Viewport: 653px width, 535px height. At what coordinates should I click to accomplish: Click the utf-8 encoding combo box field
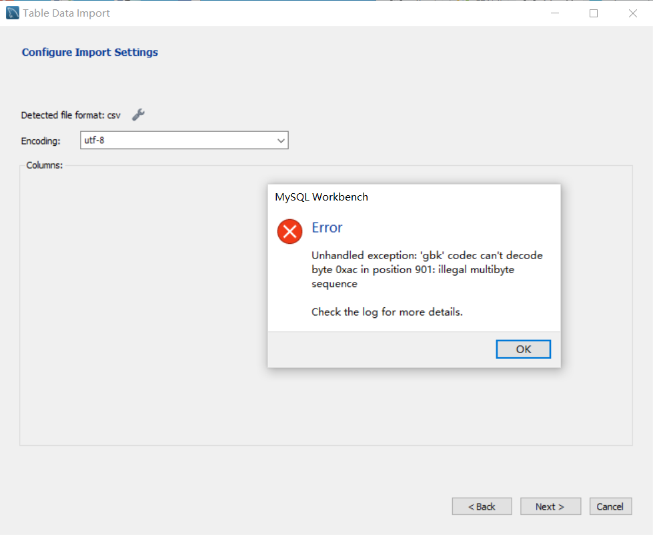coord(184,140)
